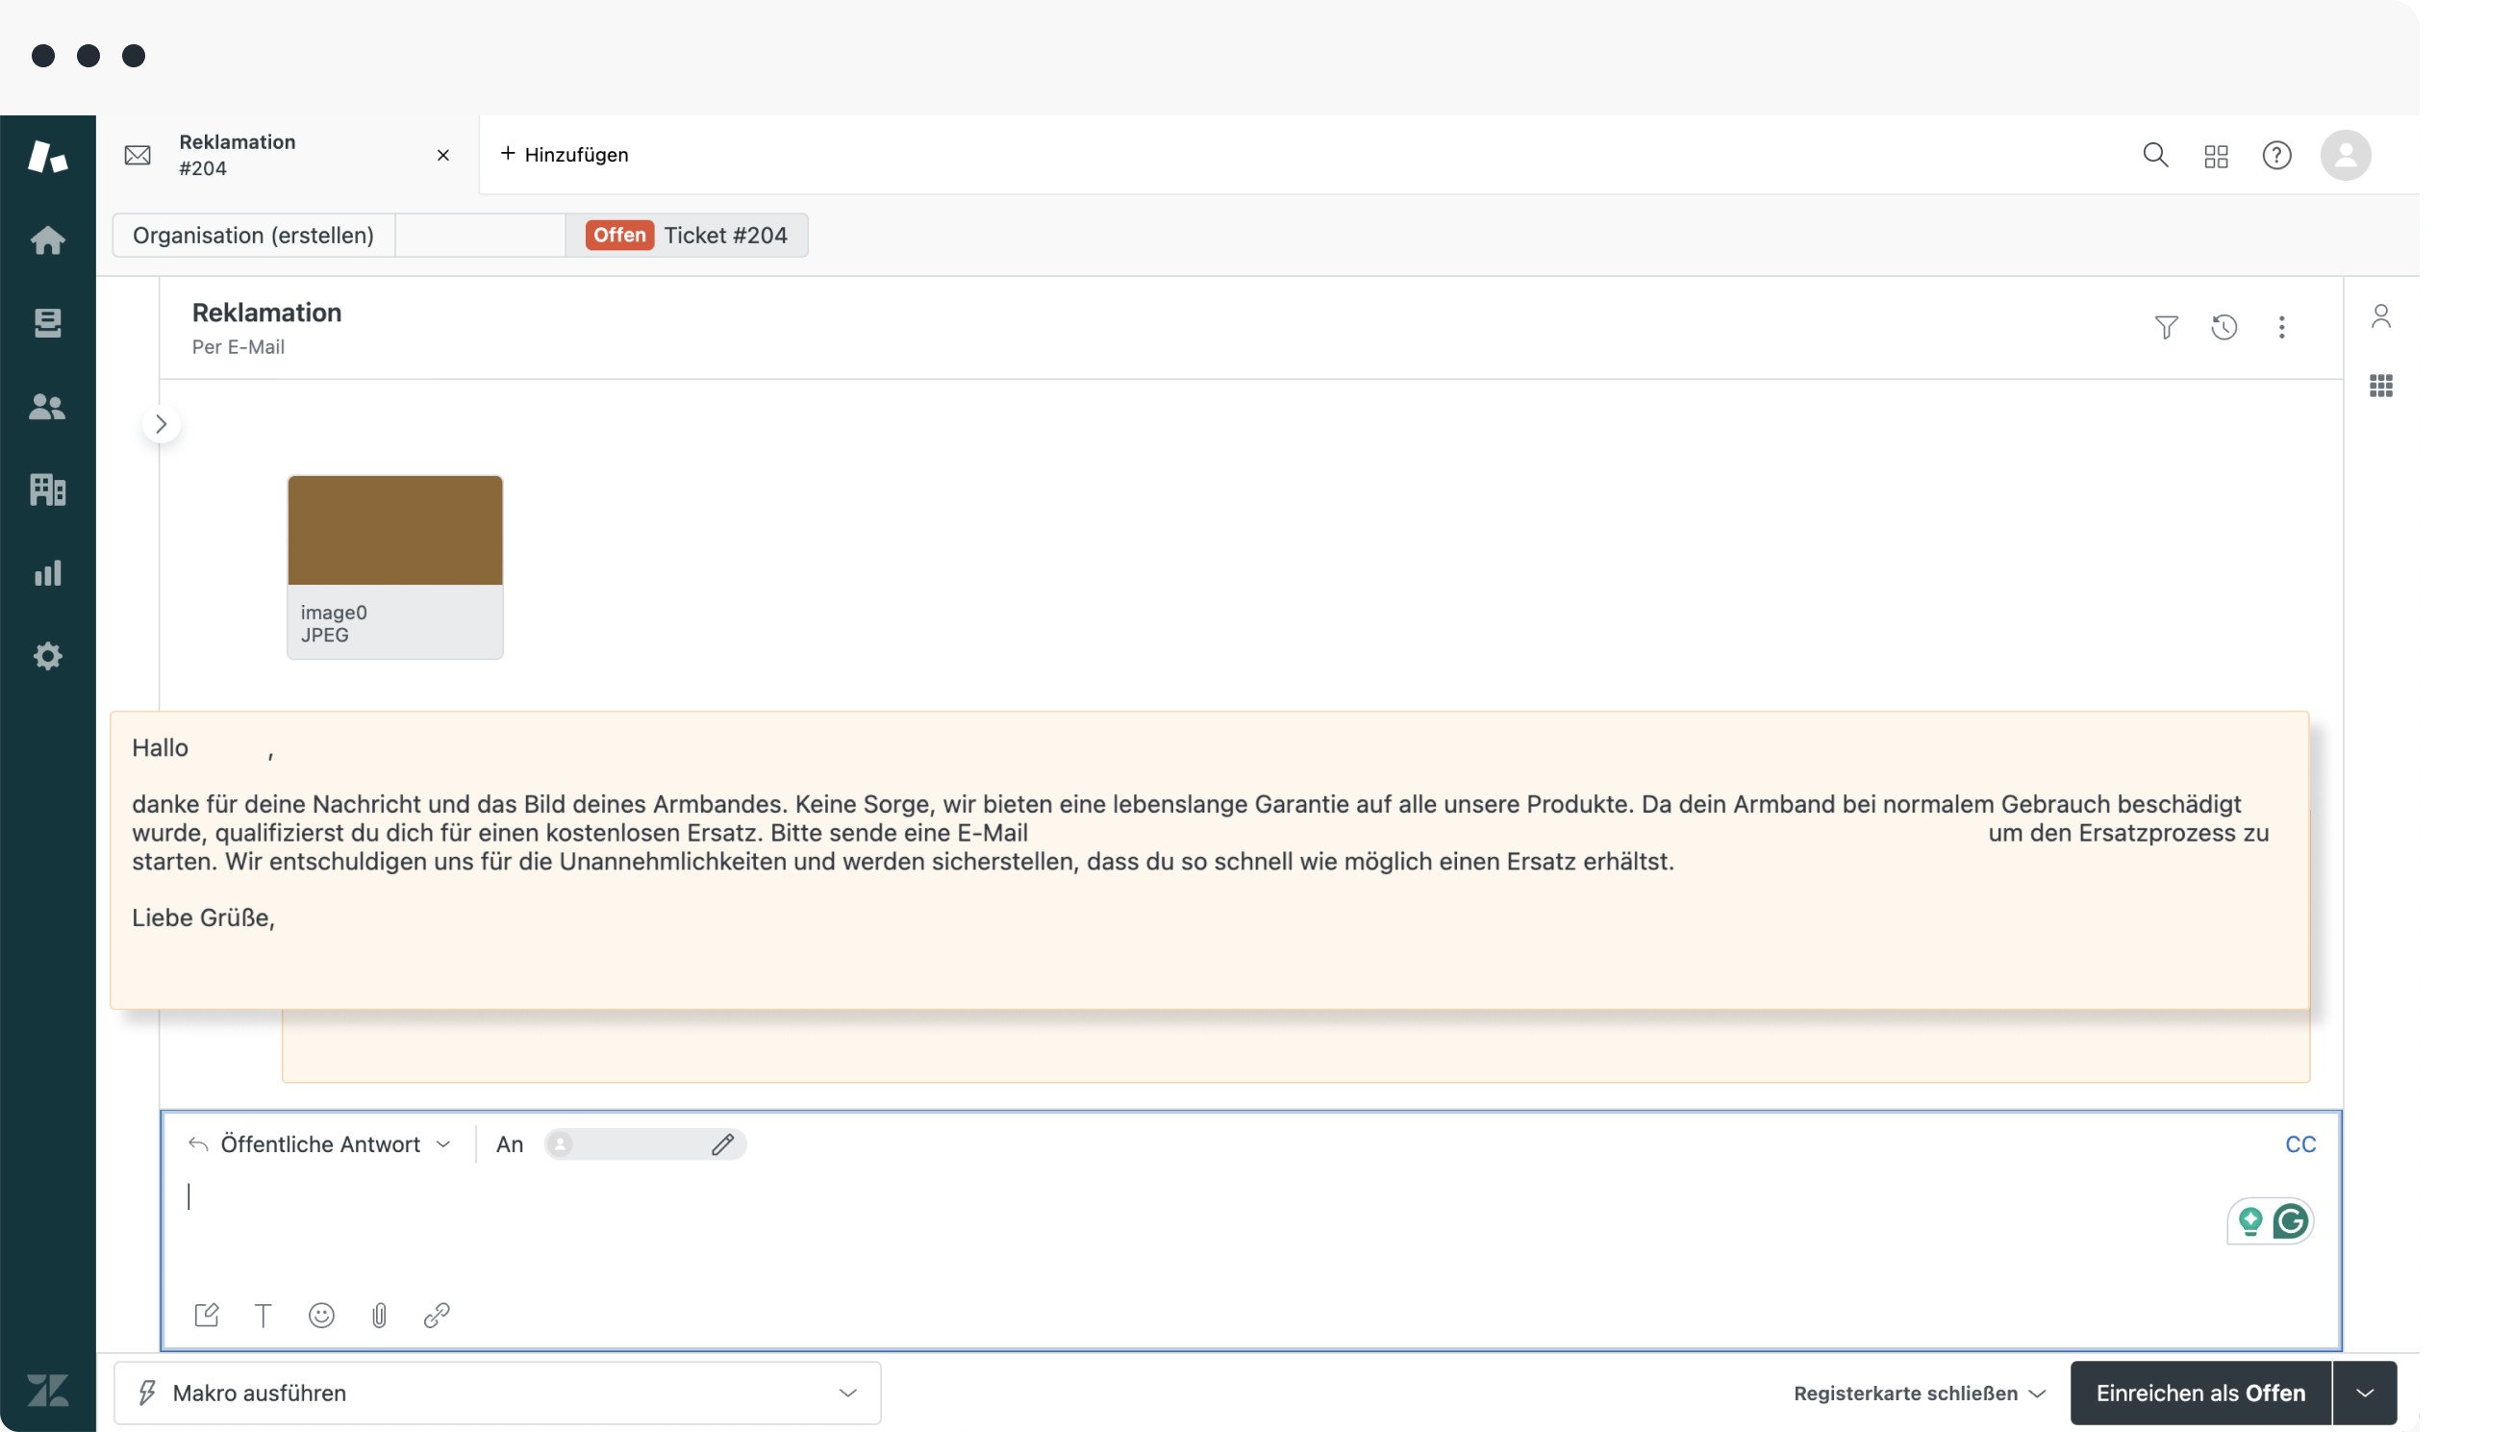The width and height of the screenshot is (2513, 1432).
Task: Click the Einreichen als Offen dropdown arrow
Action: pos(2365,1393)
